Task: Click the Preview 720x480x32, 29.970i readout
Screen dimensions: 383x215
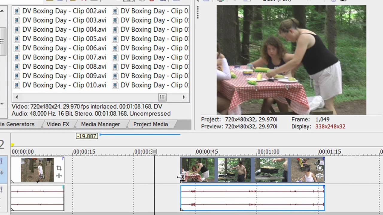Action: click(239, 126)
